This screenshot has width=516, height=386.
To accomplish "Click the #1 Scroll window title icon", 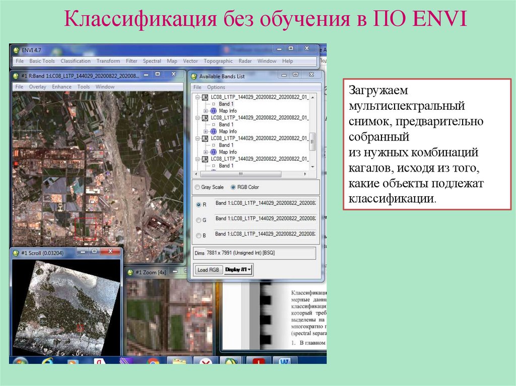I will coord(16,253).
